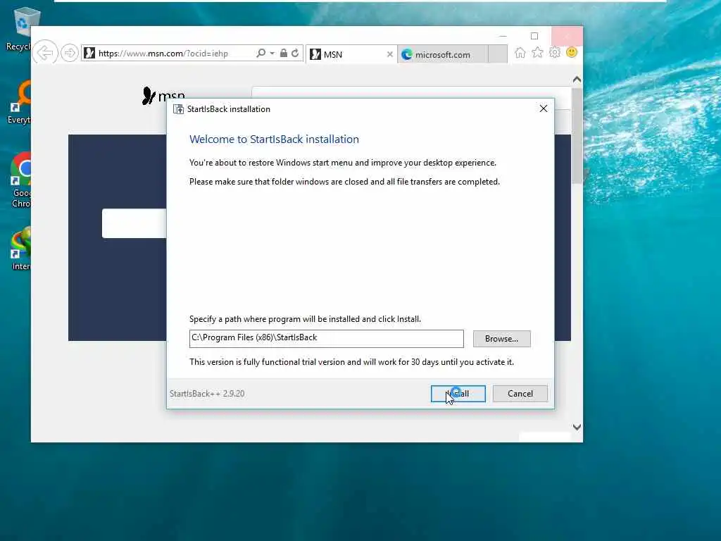Maximize the Internet Explorer window
Screen dimensions: 721x541
point(534,36)
